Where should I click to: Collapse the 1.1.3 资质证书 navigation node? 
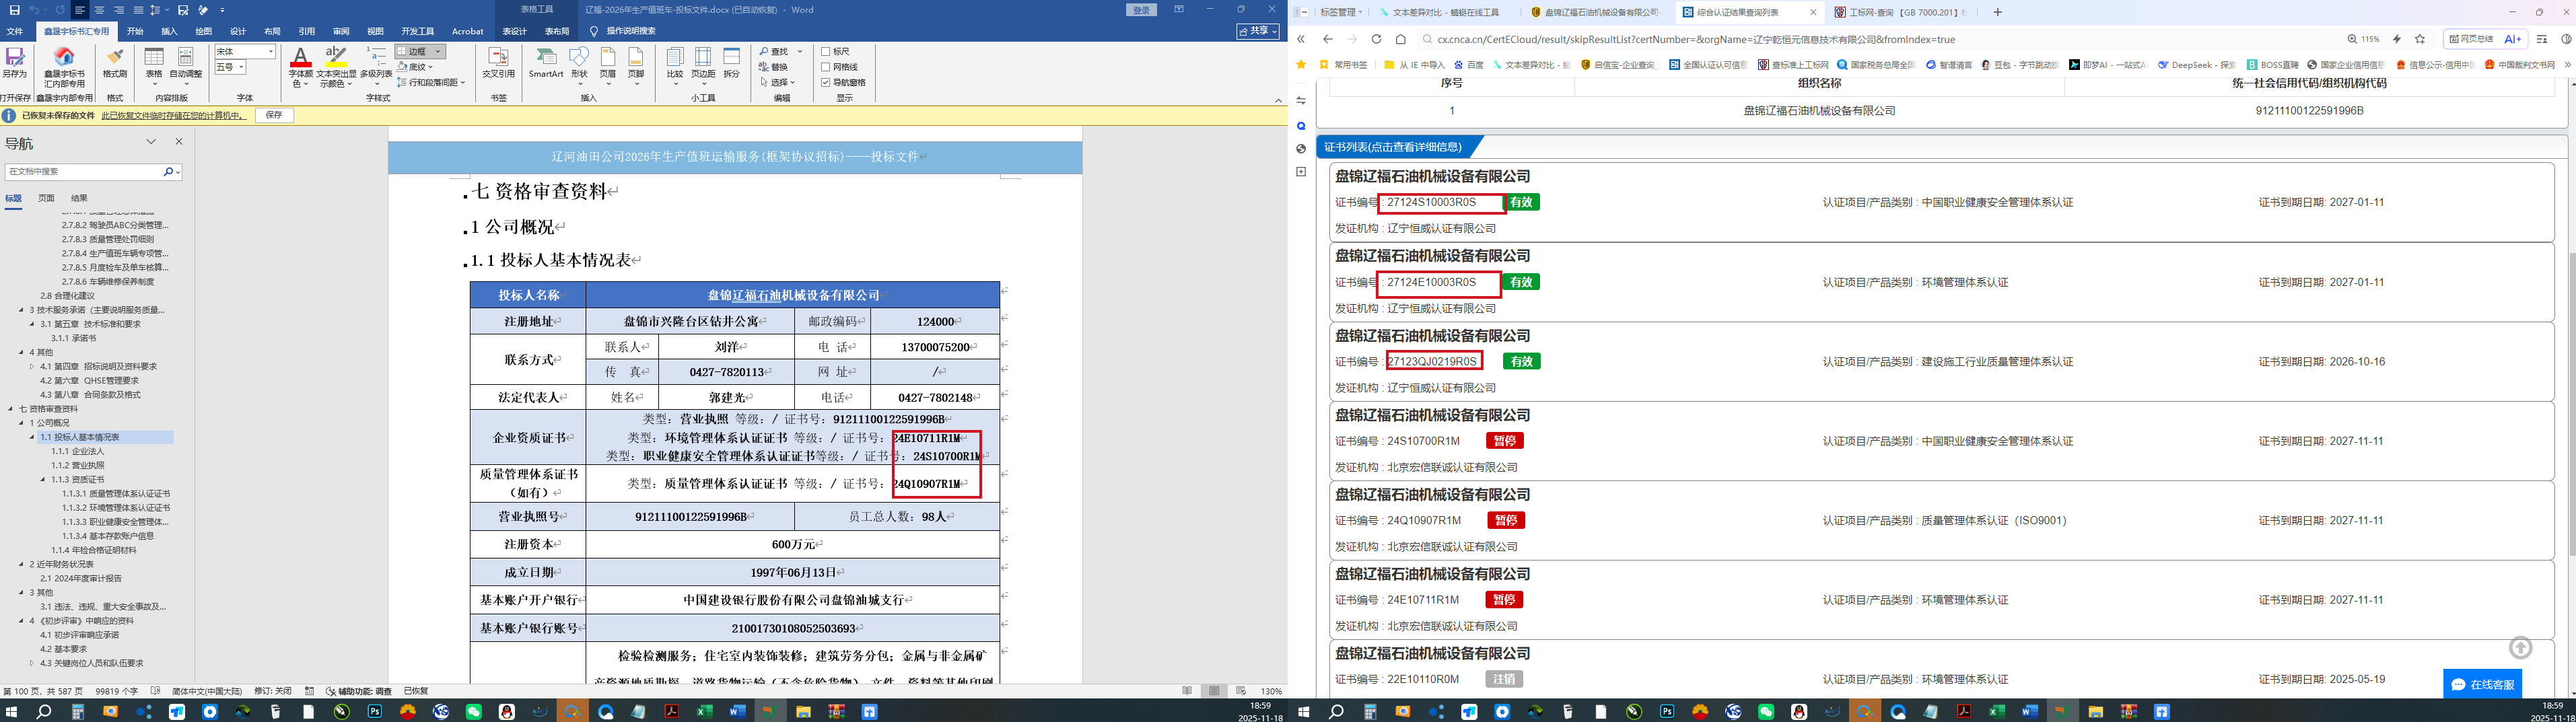tap(43, 479)
